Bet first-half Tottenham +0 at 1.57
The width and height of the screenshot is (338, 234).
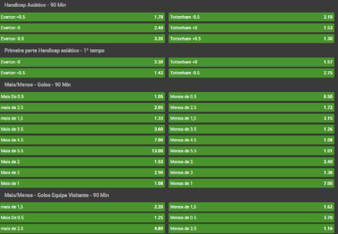pos(251,62)
